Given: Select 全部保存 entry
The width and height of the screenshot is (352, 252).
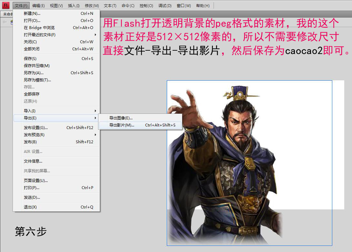Looking at the screenshot, I should pos(56,94).
